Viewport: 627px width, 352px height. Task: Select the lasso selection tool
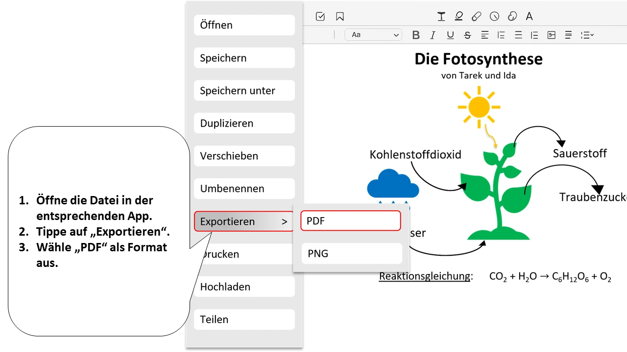512,17
